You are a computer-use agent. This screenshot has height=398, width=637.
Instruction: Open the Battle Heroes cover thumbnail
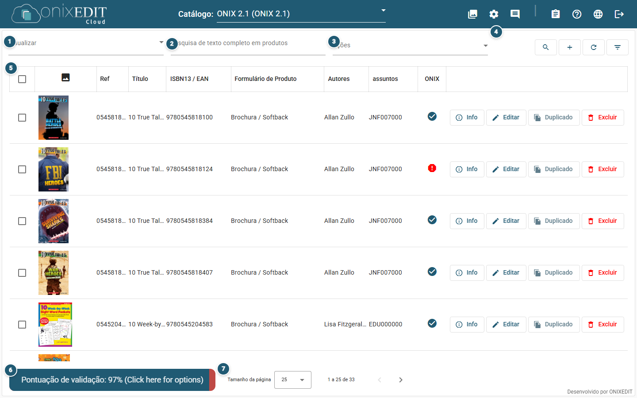[x=54, y=118]
